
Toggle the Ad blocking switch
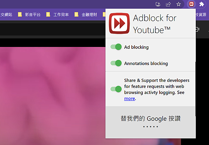point(116,47)
